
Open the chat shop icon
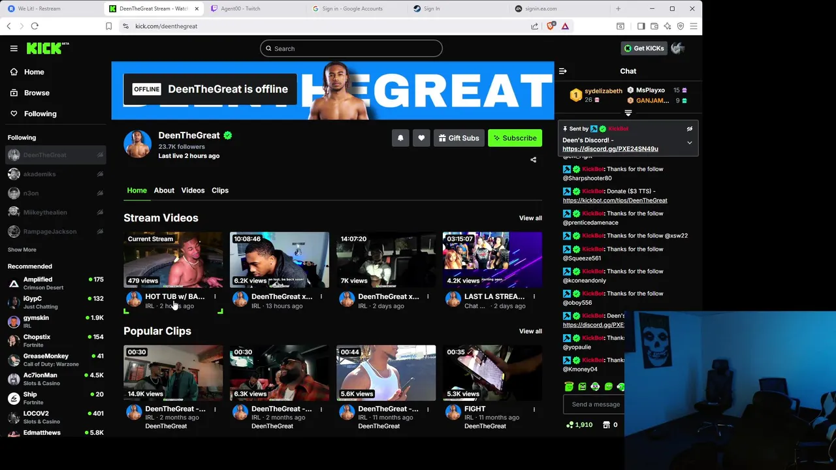(x=606, y=425)
